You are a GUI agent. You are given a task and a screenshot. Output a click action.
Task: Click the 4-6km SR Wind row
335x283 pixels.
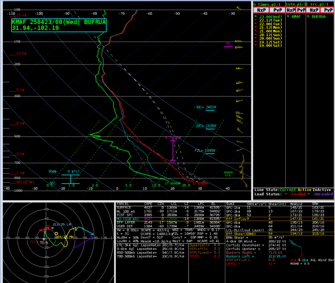256,241
